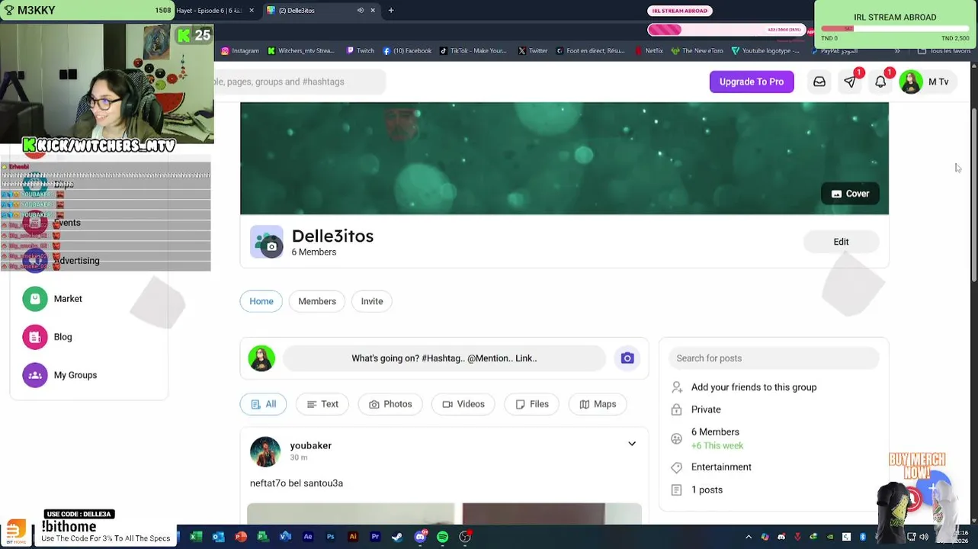Open the Facebook bookmark

[x=407, y=51]
